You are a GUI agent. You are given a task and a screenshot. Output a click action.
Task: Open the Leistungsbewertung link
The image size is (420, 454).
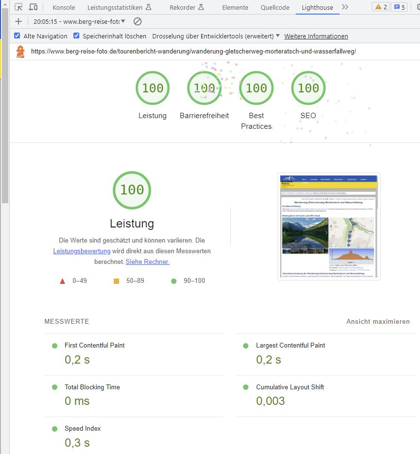click(82, 251)
